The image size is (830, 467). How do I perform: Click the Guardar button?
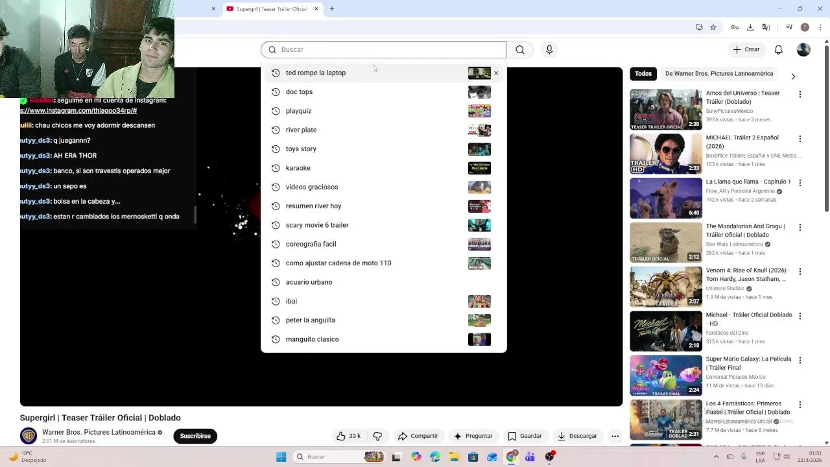pos(525,436)
